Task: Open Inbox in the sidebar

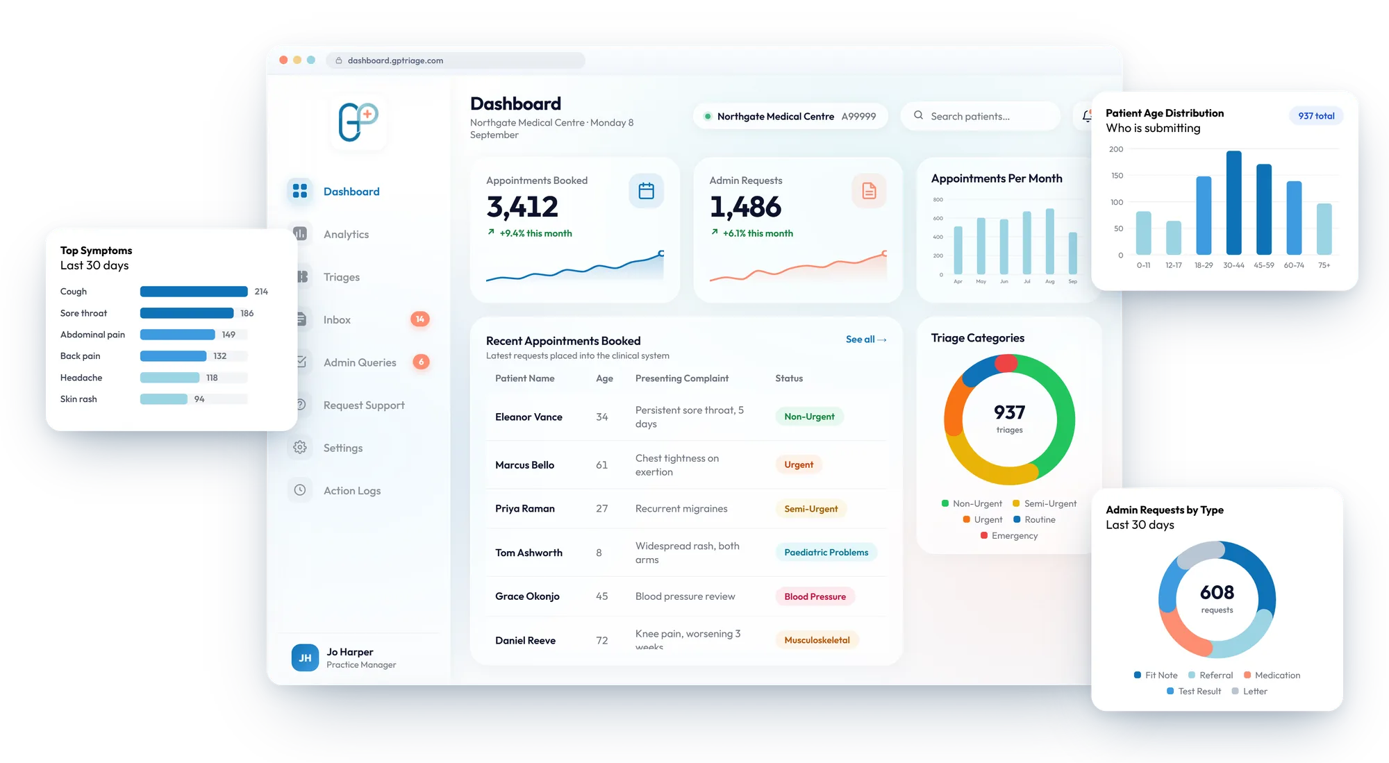Action: (337, 319)
